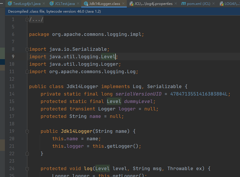This screenshot has height=177, width=240.
Task: Close the Jdk14Logger.class tab
Action: 123,4
